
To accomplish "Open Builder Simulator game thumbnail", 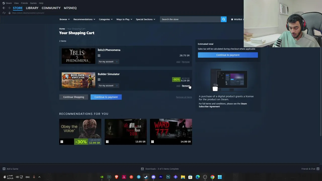I will (x=78, y=80).
